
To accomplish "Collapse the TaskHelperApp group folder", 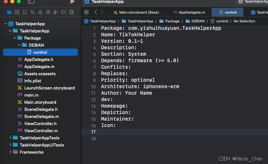I will 10,31.
